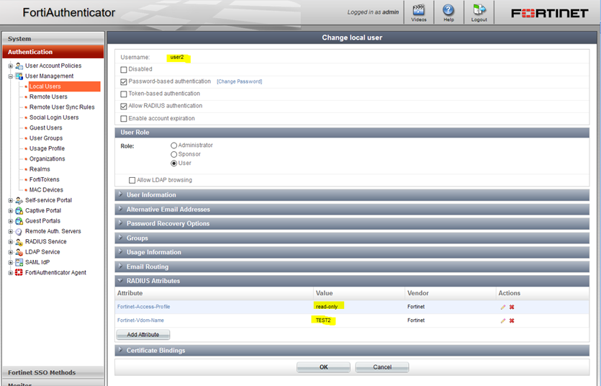
Task: Edit the Fortinet-Access-Profile attribute with pencil icon
Action: (503, 307)
